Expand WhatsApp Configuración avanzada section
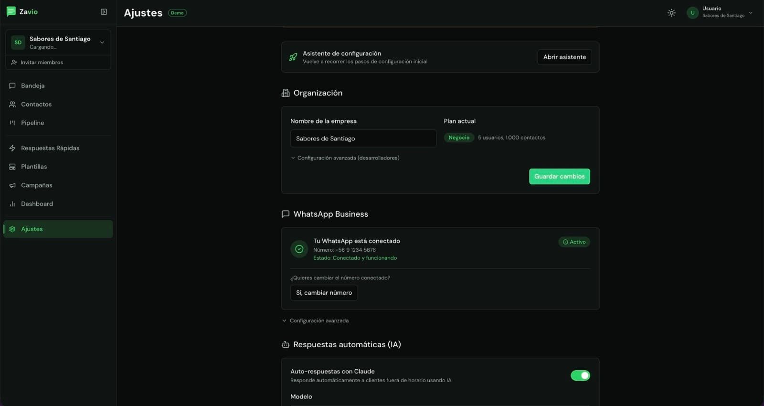The image size is (764, 406). pyautogui.click(x=315, y=321)
